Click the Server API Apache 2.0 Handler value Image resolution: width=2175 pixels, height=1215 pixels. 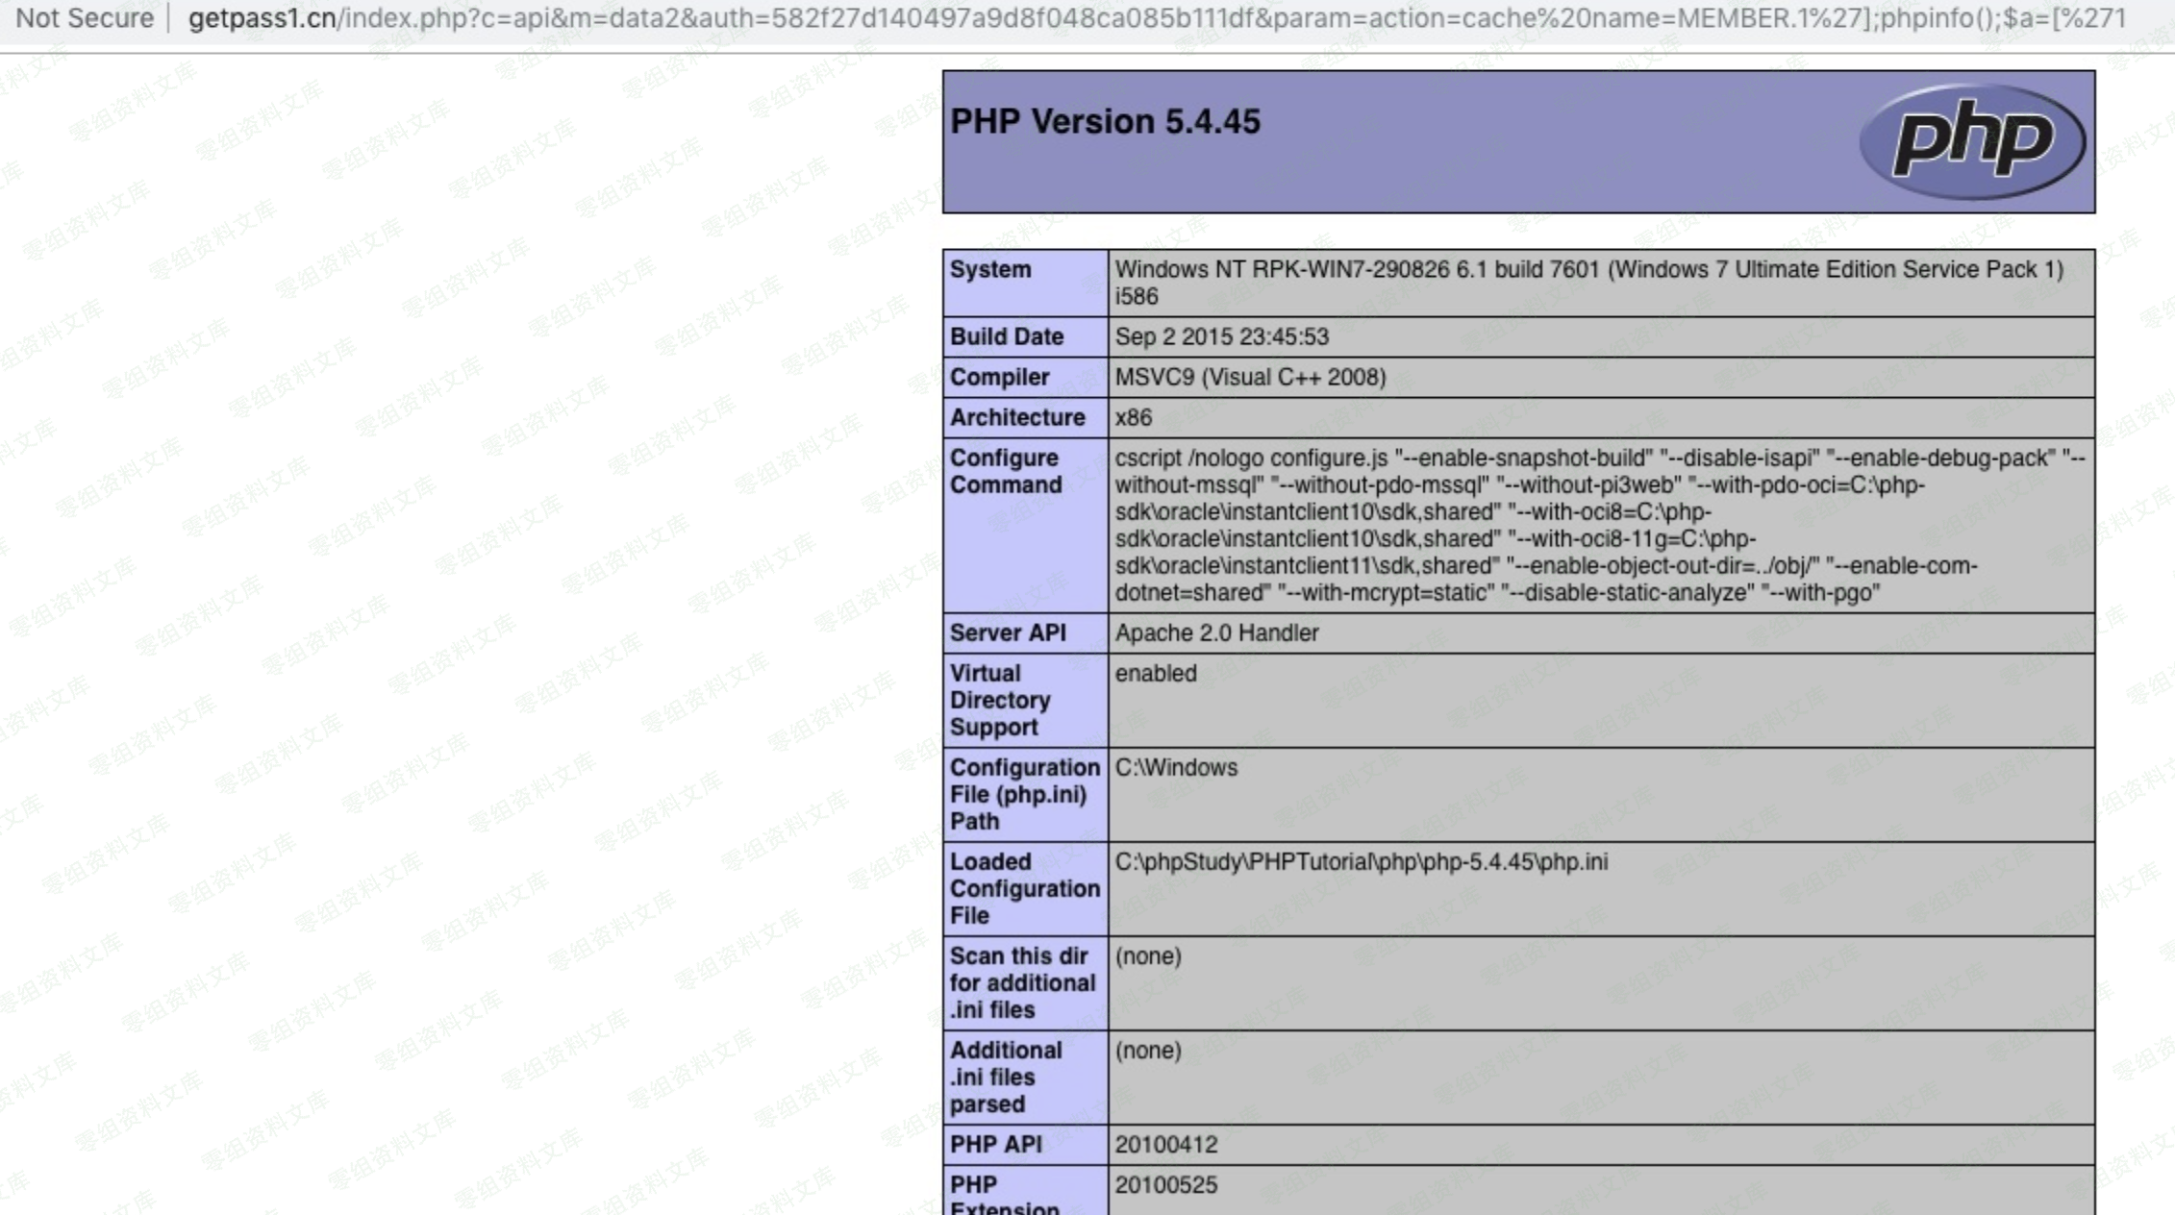(1216, 633)
